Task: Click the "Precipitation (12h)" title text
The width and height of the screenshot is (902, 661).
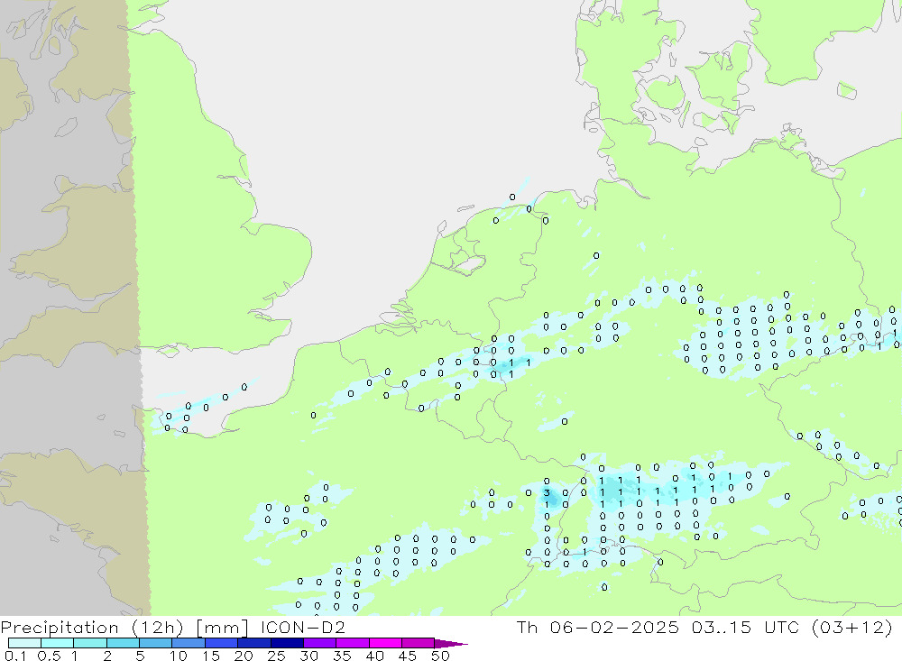Action: pyautogui.click(x=92, y=628)
